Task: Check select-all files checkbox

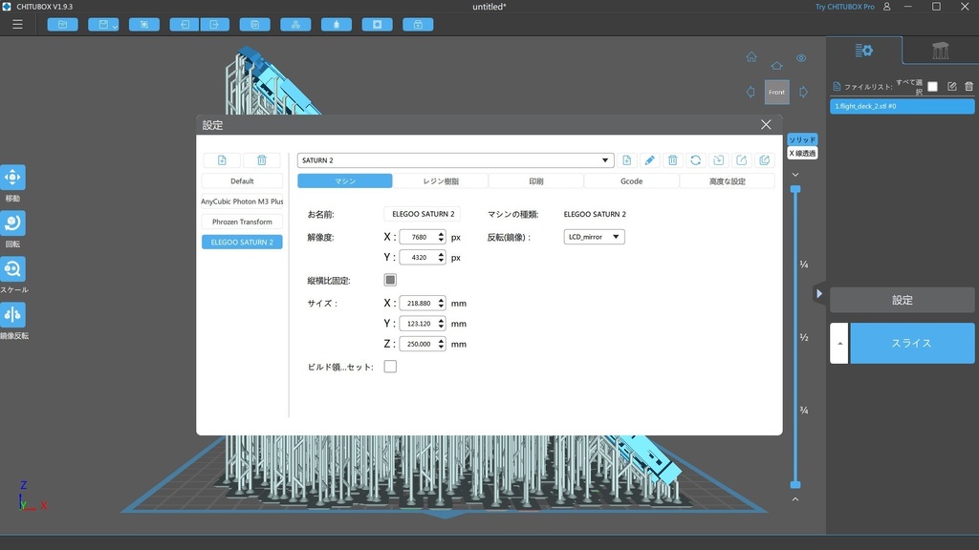Action: tap(933, 87)
